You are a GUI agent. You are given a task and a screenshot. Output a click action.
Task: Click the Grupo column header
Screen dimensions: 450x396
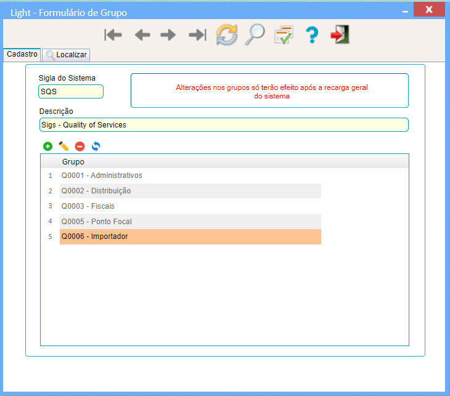click(x=73, y=162)
